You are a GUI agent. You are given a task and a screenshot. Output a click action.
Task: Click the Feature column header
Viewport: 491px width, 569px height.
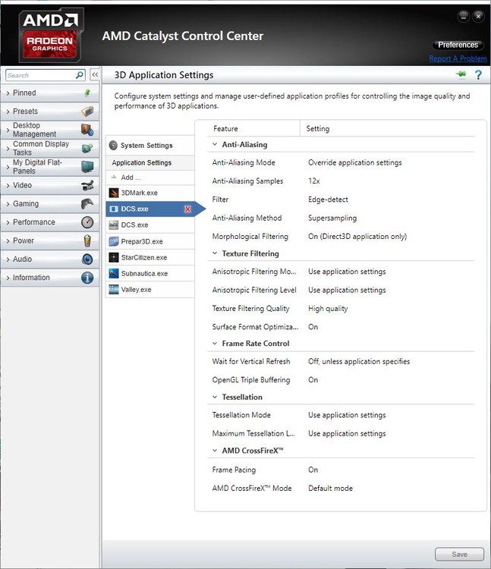[225, 128]
